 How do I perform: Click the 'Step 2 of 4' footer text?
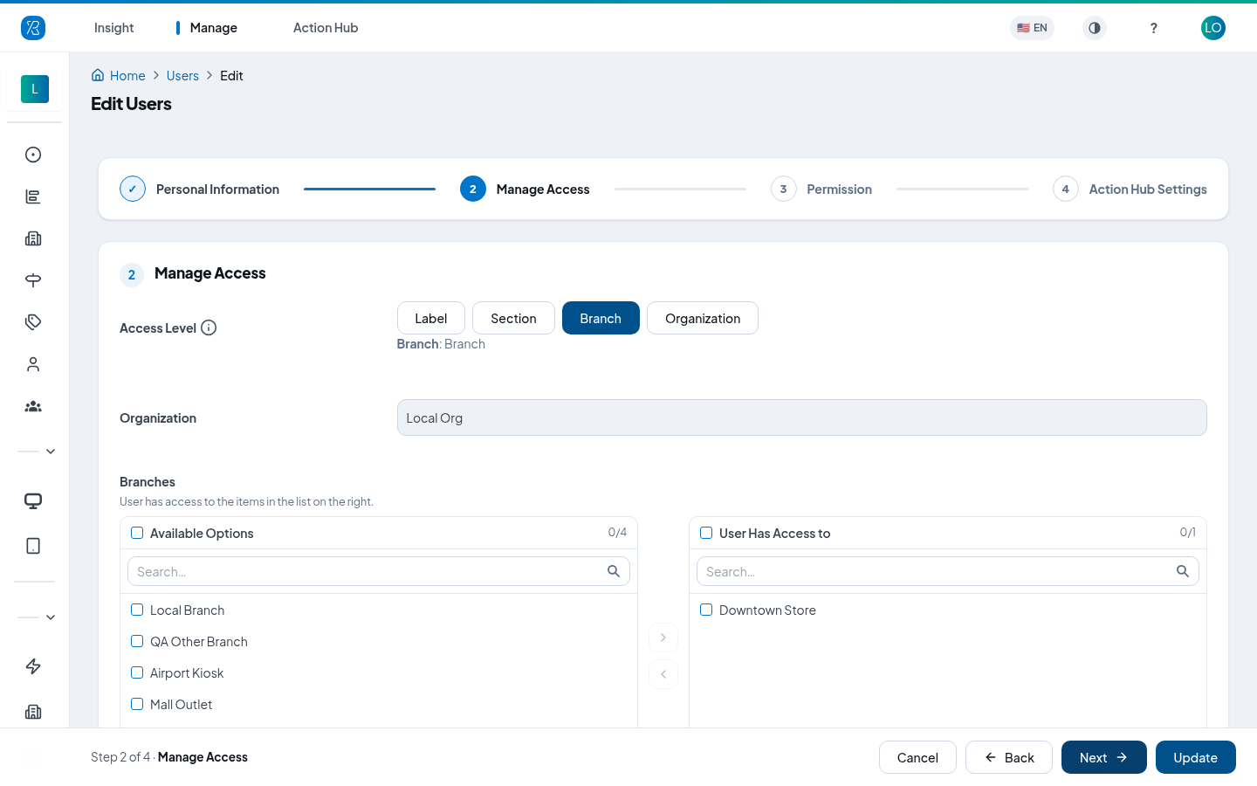[120, 757]
